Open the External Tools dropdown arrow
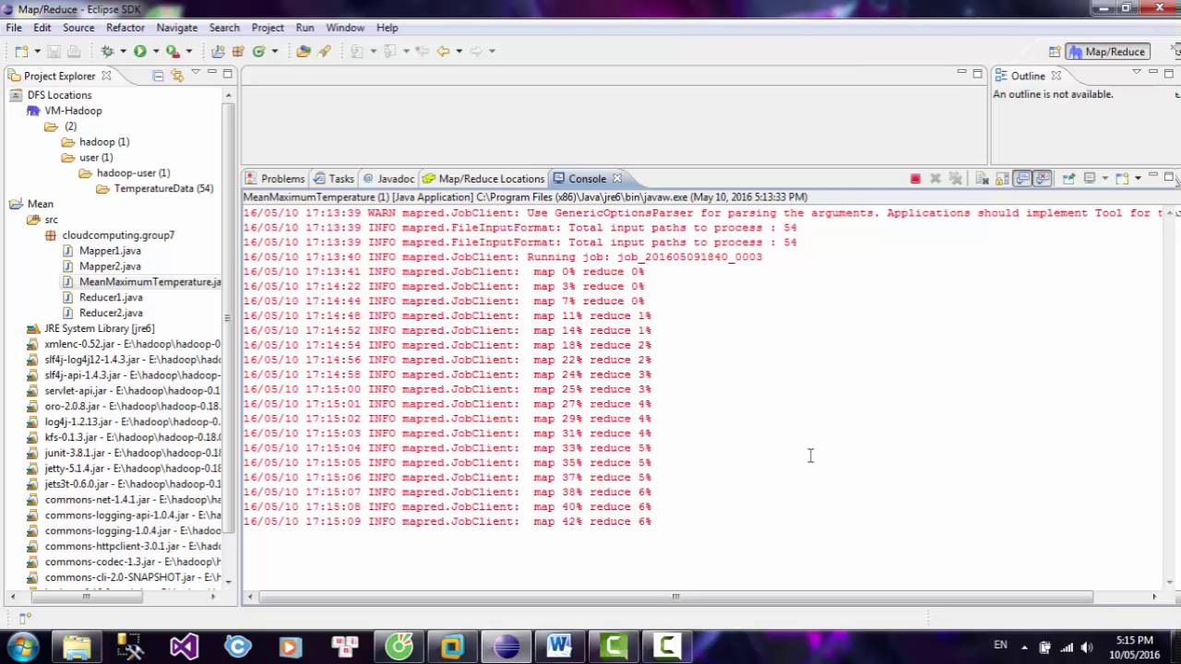This screenshot has height=664, width=1181. click(188, 52)
